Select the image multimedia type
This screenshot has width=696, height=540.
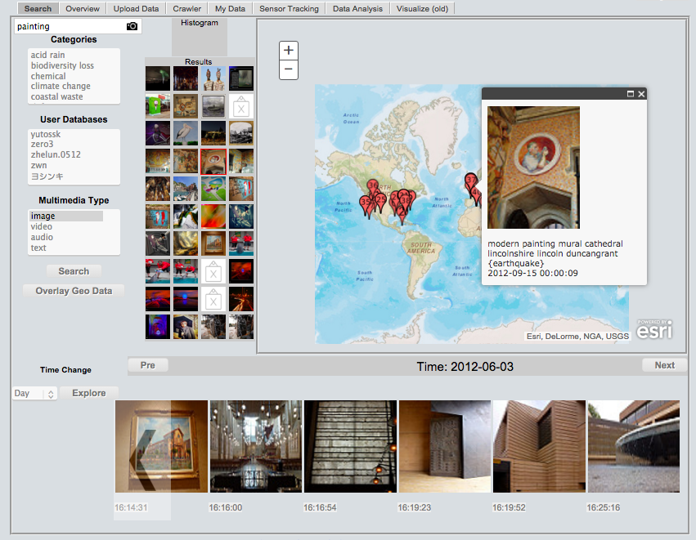click(x=43, y=216)
